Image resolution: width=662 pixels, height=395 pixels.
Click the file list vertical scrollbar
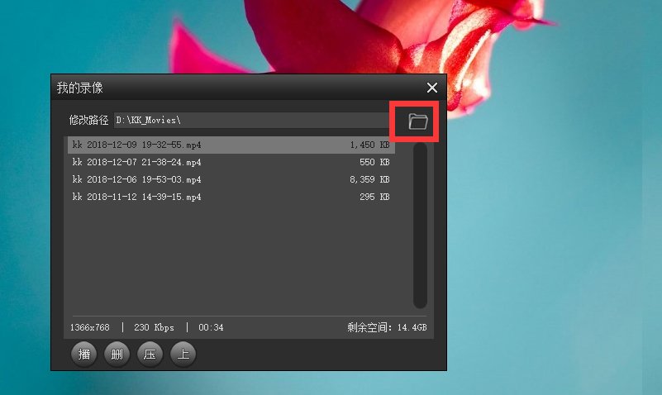(x=420, y=225)
